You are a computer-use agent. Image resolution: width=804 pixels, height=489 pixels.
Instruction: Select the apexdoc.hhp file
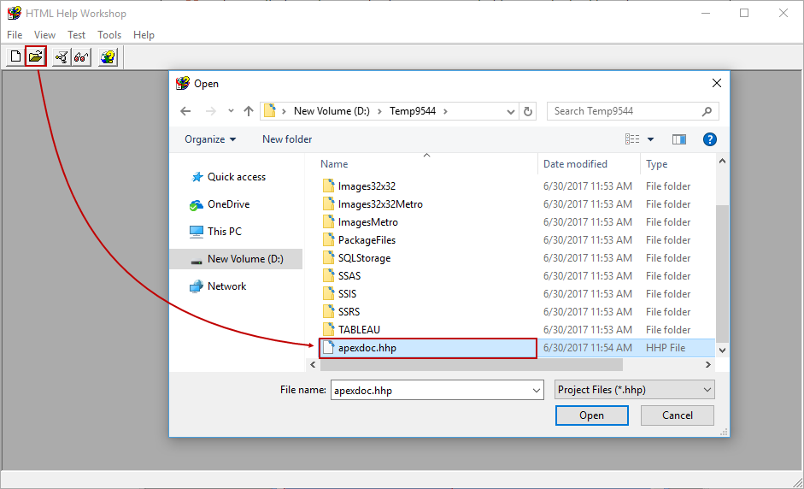(x=428, y=348)
